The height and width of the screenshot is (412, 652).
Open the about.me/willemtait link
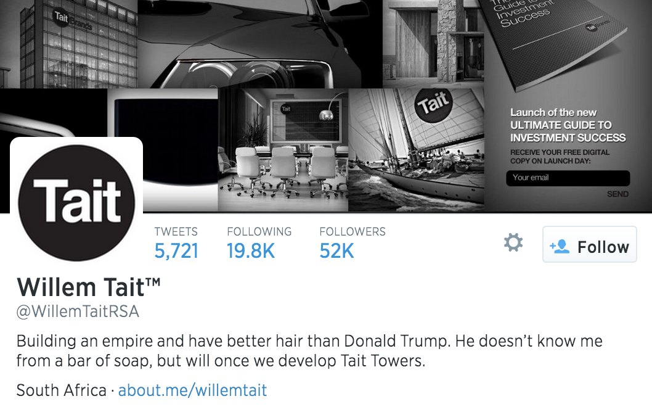192,390
